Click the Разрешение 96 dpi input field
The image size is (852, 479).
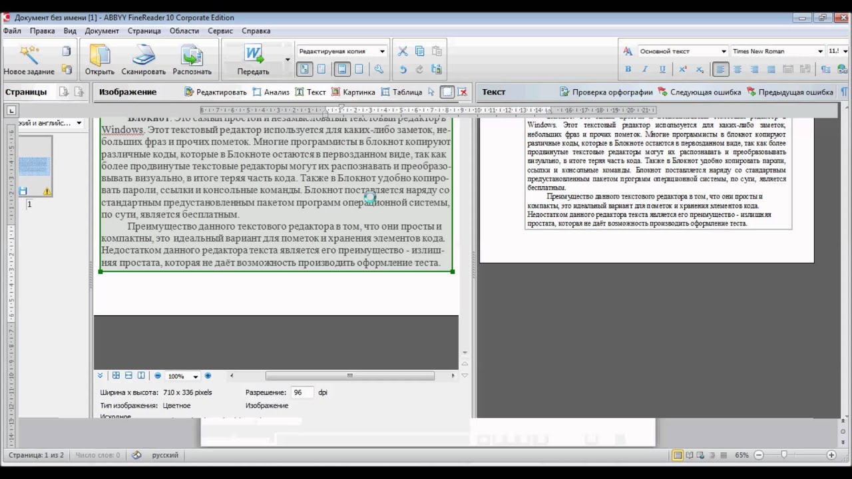302,393
